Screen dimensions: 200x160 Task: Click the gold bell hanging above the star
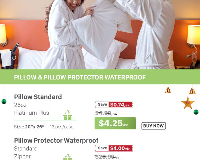tap(192, 91)
